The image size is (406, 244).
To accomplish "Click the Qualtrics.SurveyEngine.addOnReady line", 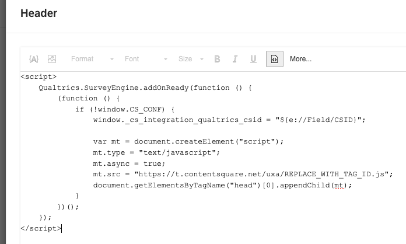I will 145,88.
